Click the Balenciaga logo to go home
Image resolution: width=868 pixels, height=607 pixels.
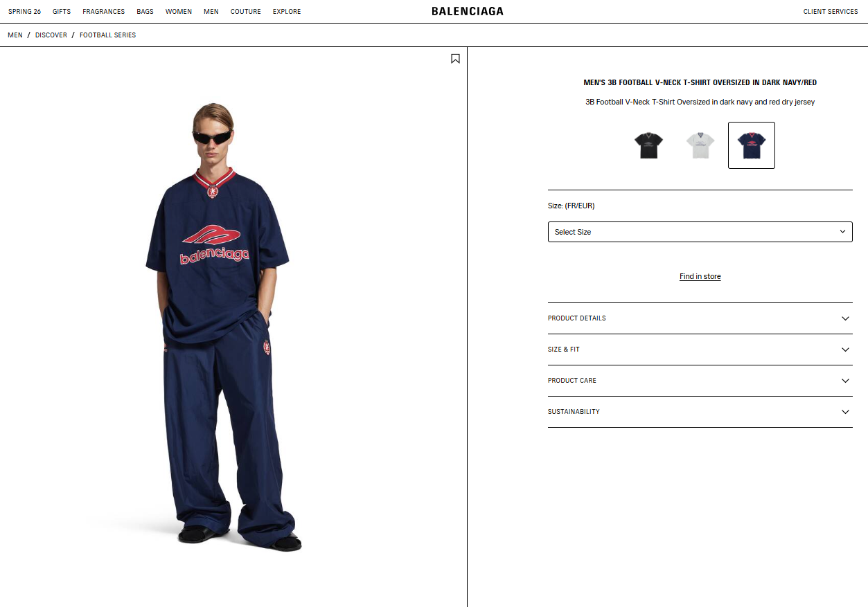[x=468, y=11]
